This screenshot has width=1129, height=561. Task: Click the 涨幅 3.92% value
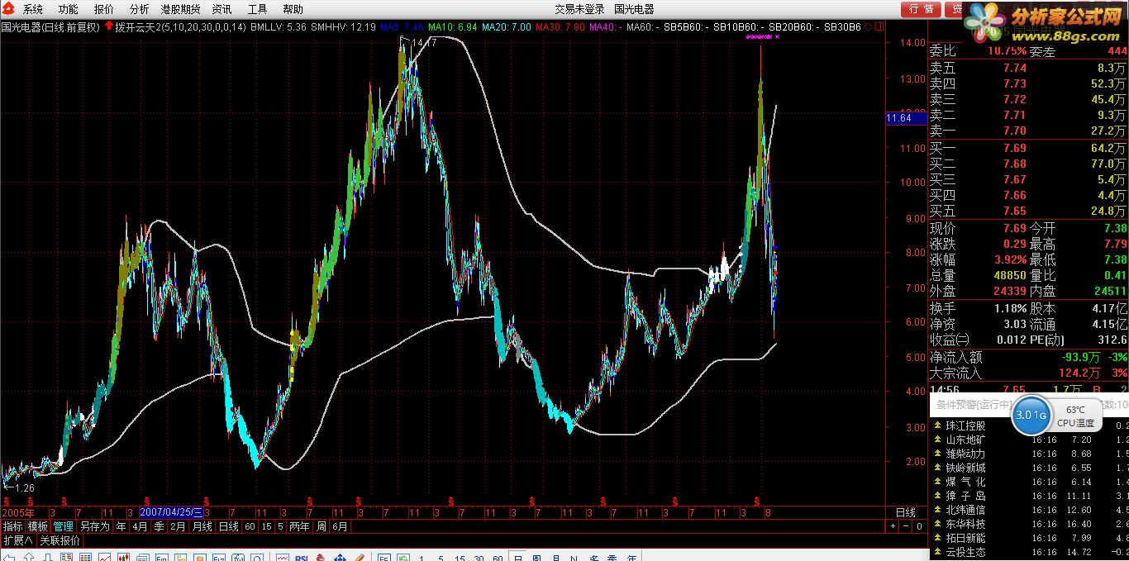tap(1010, 260)
